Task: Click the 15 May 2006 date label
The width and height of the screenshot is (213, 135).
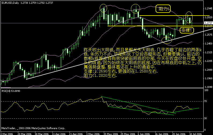Action: (x=111, y=134)
